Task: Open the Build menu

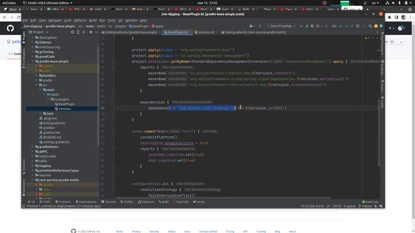Action: point(93,20)
